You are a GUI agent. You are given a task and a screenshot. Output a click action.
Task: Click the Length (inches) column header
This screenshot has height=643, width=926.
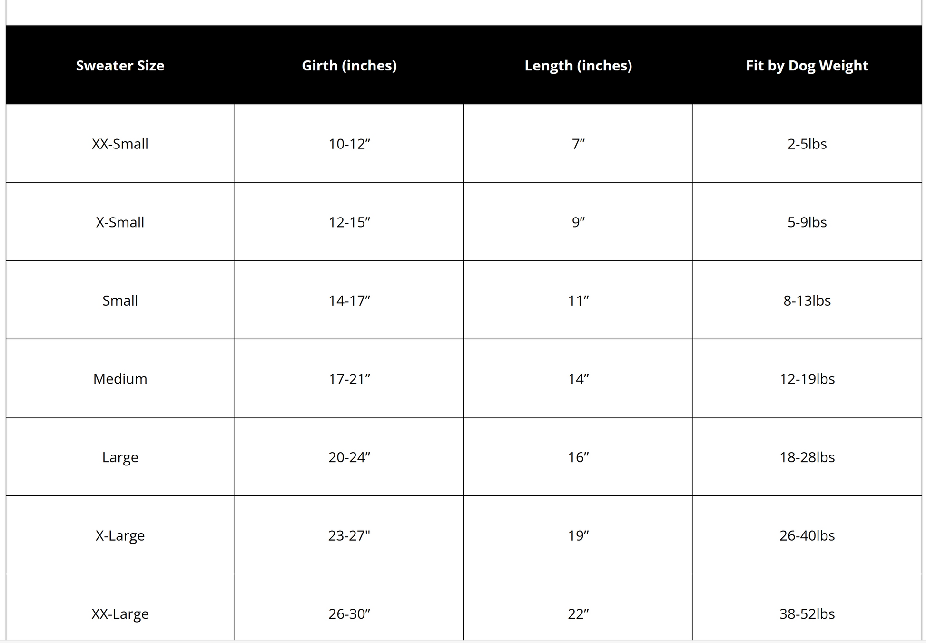point(578,65)
